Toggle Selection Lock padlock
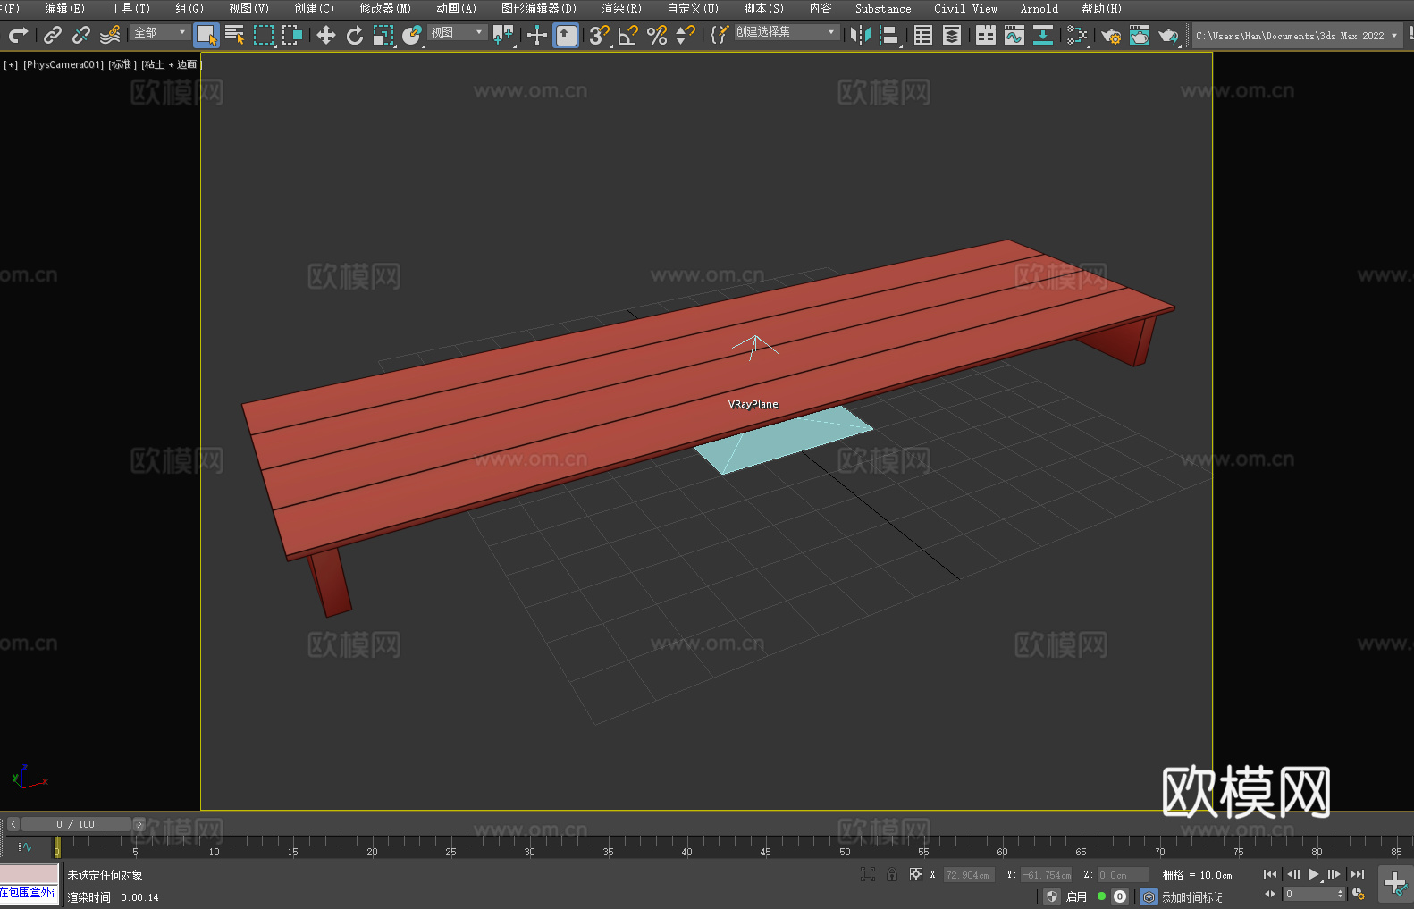Screen dimensions: 1414x909 892,874
